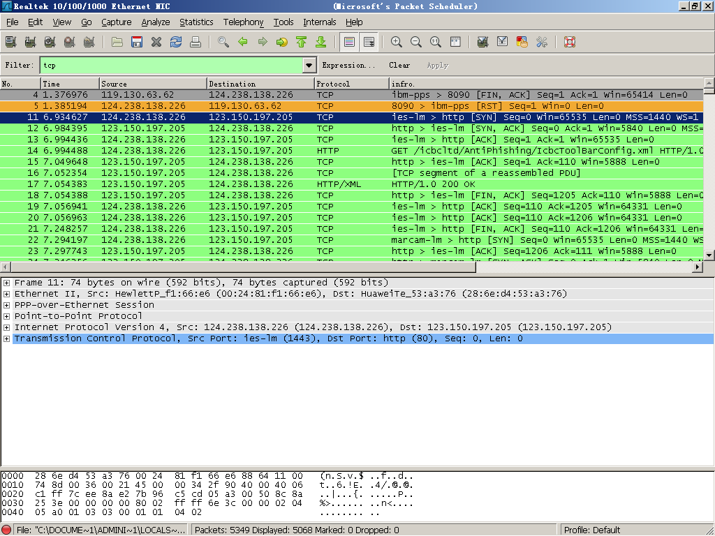715x536 pixels.
Task: Click the red capture status icon
Action: tap(6, 530)
